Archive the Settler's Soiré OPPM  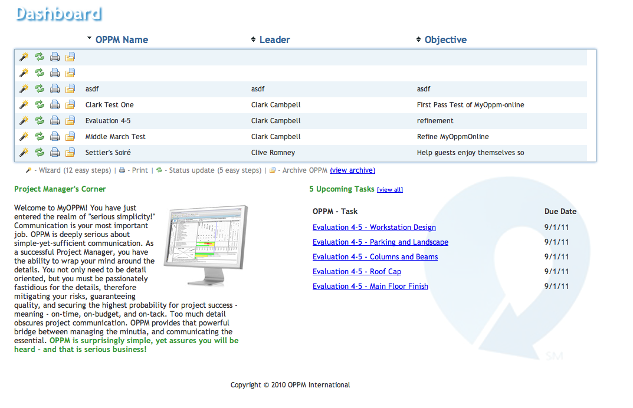(x=70, y=153)
